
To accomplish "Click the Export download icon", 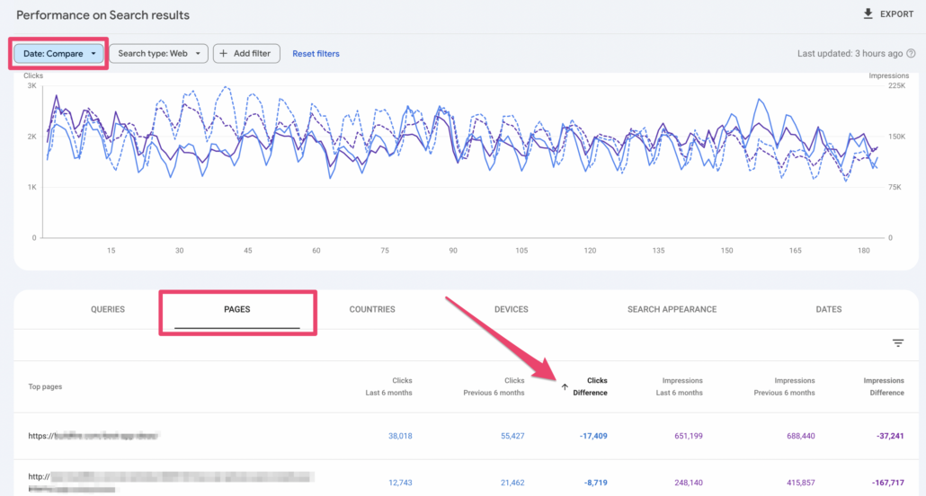I will (x=868, y=14).
